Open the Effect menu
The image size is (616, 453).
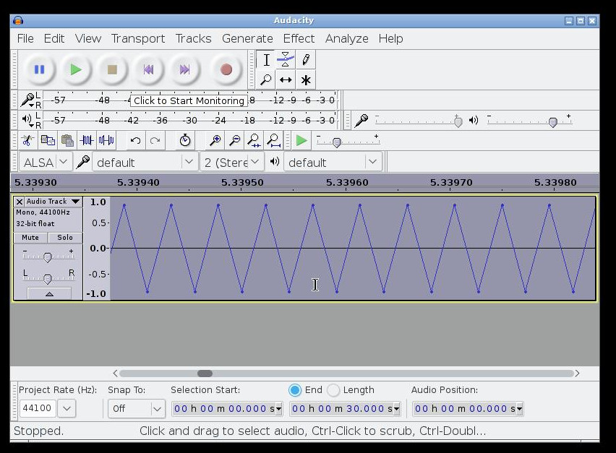click(x=299, y=38)
